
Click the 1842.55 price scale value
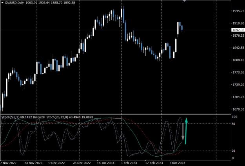tap(238, 48)
